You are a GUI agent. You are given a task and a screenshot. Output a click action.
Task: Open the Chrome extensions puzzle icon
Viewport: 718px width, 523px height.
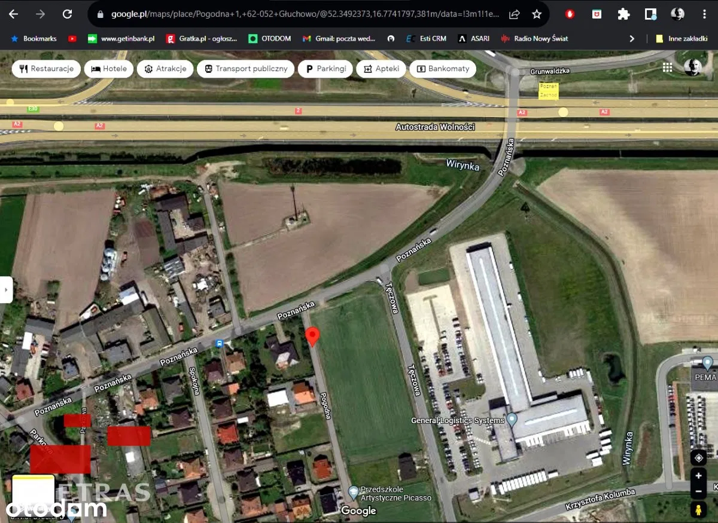[x=623, y=14]
